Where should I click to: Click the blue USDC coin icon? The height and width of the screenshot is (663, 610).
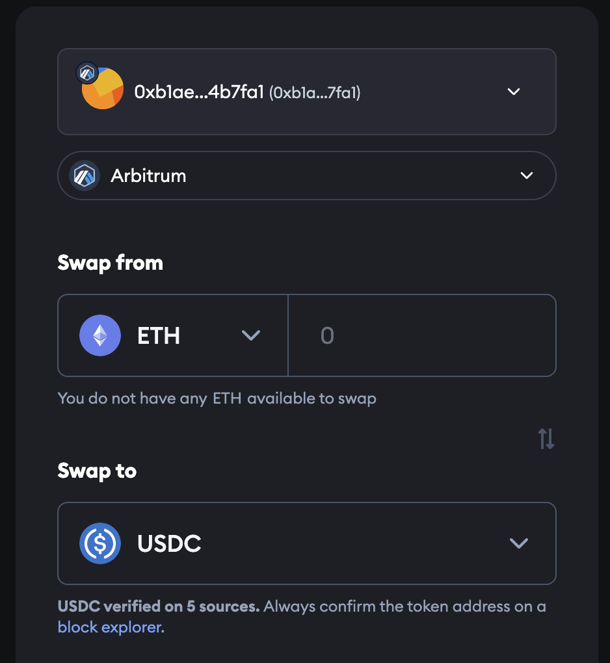100,543
